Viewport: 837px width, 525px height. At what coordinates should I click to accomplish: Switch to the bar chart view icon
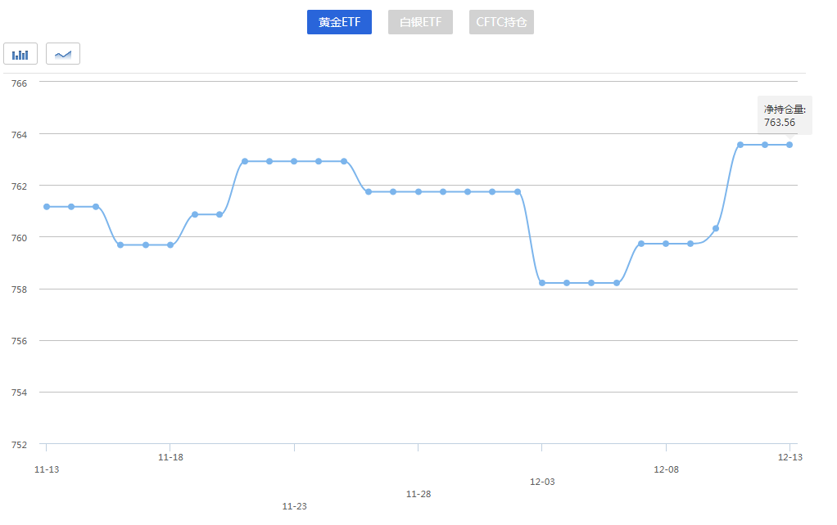20,54
